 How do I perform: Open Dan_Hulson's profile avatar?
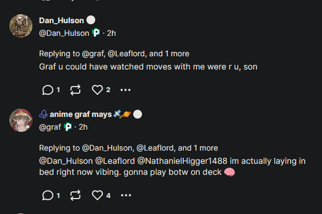pos(21,26)
